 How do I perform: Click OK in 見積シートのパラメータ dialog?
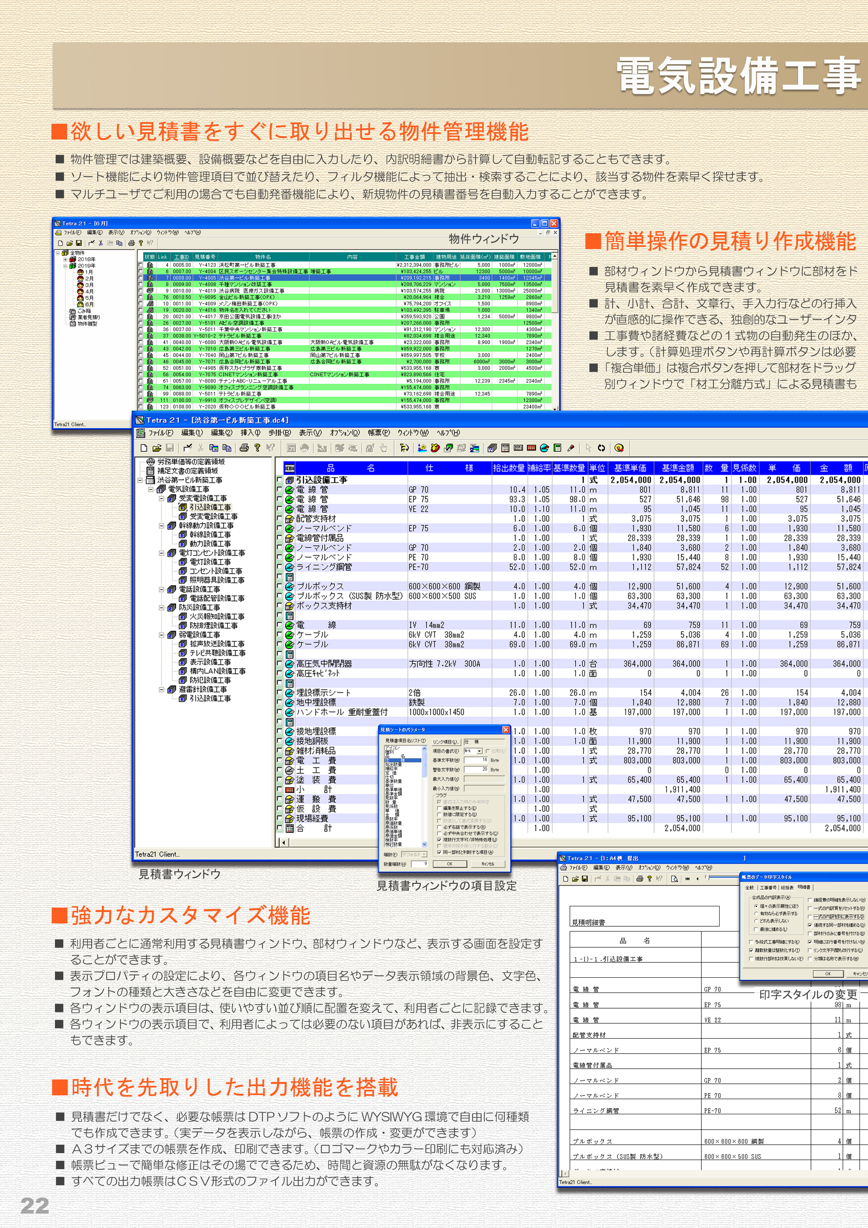450,864
